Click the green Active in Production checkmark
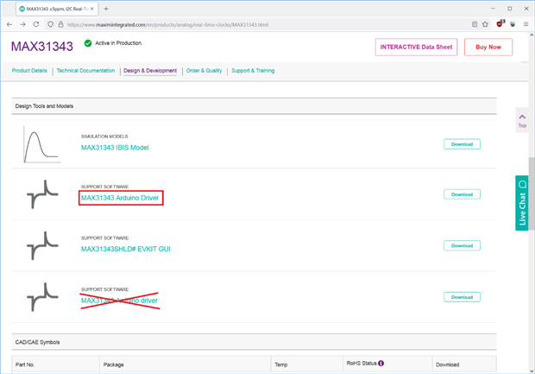The height and width of the screenshot is (374, 535). [88, 43]
